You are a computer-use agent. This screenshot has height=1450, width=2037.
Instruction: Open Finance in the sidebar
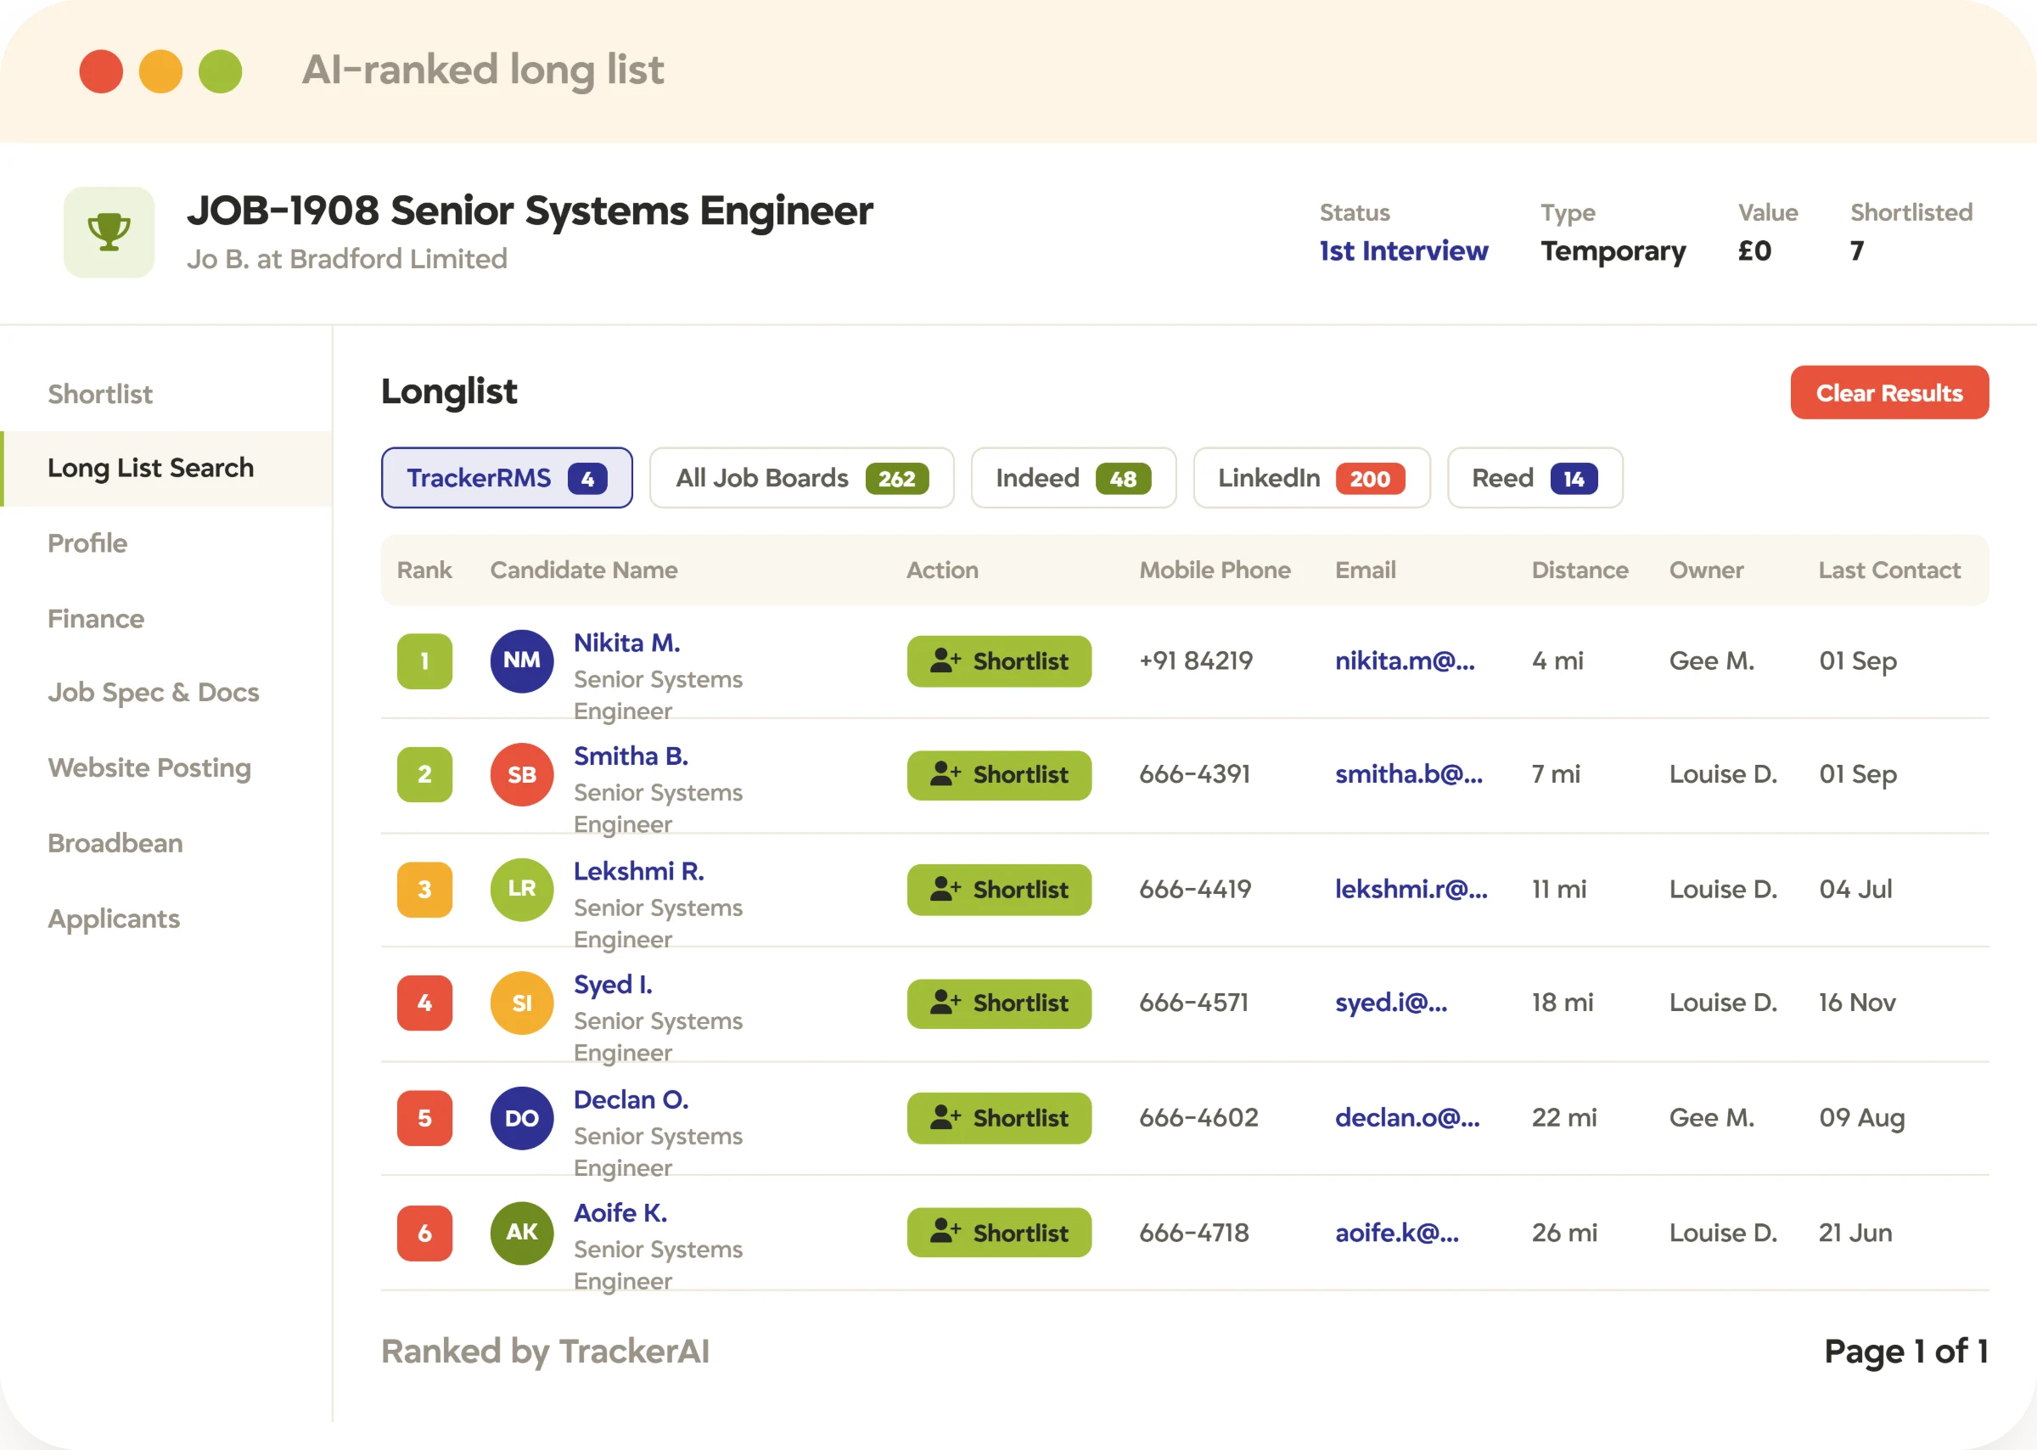pos(96,619)
